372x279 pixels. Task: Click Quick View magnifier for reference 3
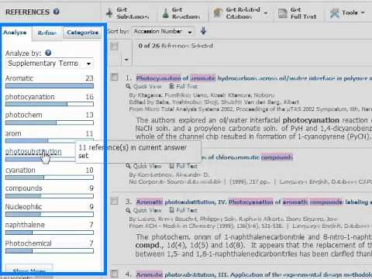pos(129,210)
